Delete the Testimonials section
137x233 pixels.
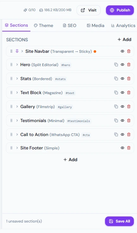pos(129,120)
